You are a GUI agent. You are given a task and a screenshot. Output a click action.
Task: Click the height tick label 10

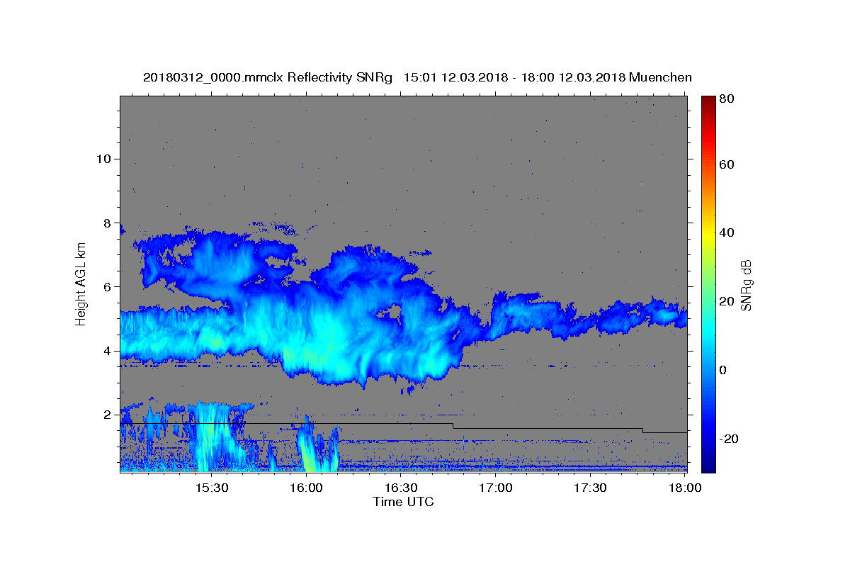(x=104, y=159)
